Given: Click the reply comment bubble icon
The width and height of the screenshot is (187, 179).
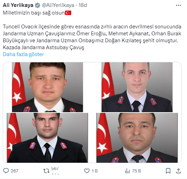Looking at the screenshot, I should tap(6, 171).
